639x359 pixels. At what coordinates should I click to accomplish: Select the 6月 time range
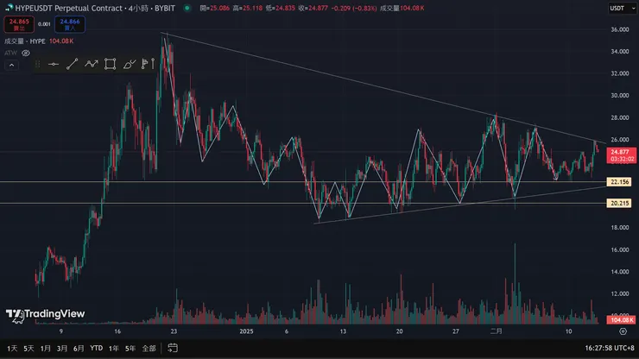click(x=79, y=349)
